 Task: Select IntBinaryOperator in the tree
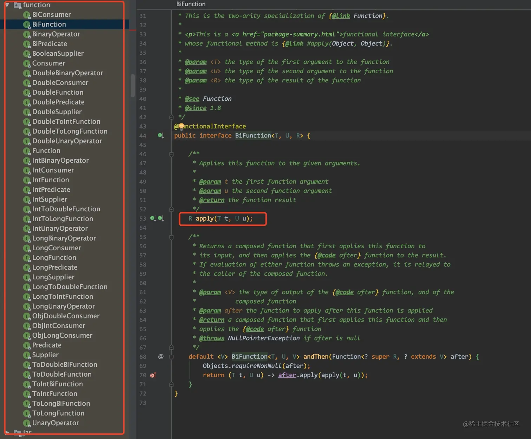[x=60, y=161]
